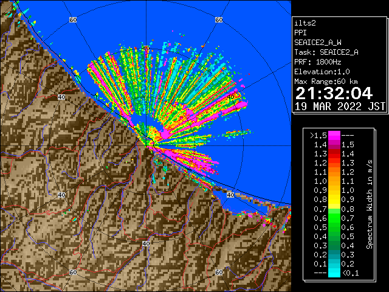Click the bright green legend band beside 0.6
Screen dimensions: 389x292
coord(334,218)
